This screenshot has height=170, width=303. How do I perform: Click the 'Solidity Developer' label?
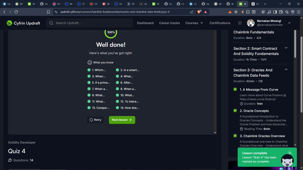coord(22,143)
